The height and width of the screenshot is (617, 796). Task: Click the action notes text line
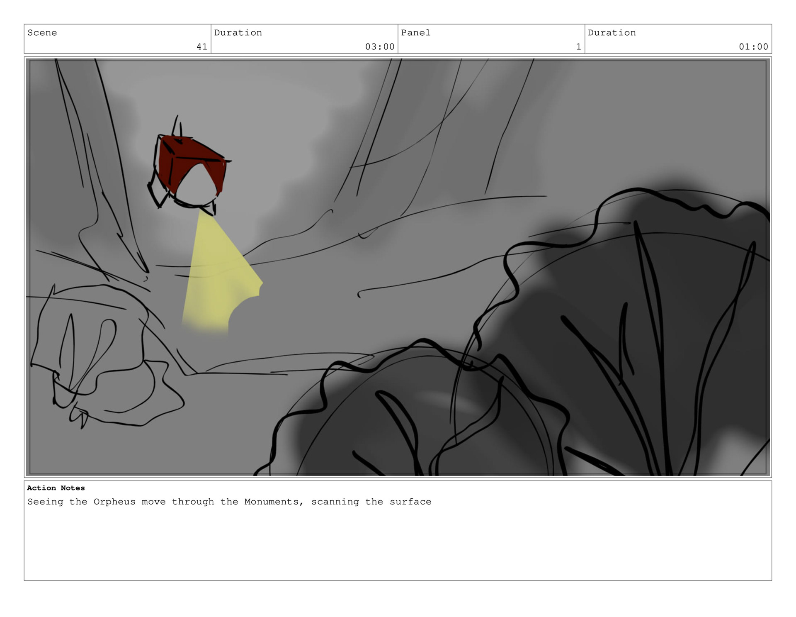(x=229, y=502)
